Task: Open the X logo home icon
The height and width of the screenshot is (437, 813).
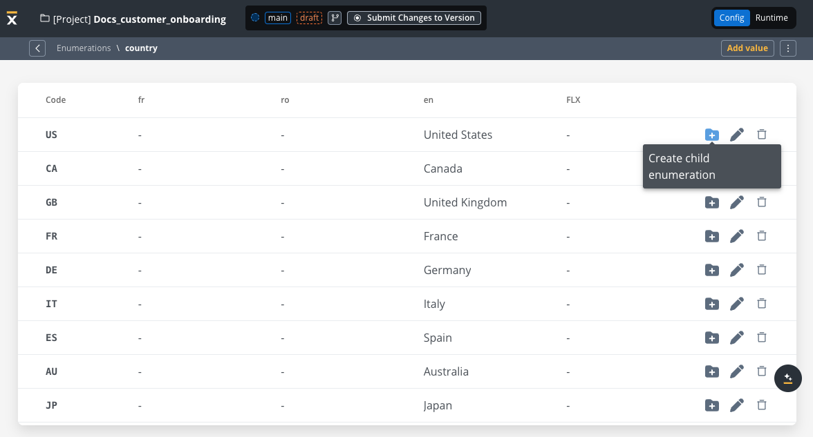Action: [12, 18]
